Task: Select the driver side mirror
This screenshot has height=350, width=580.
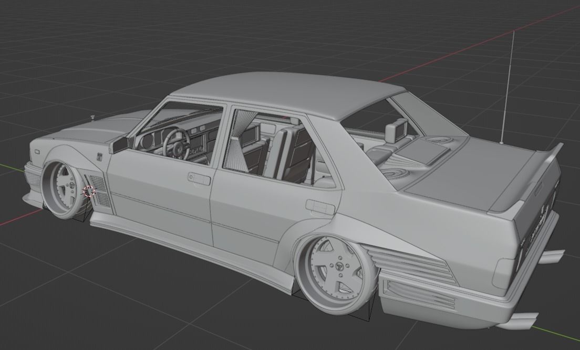Action: click(118, 145)
